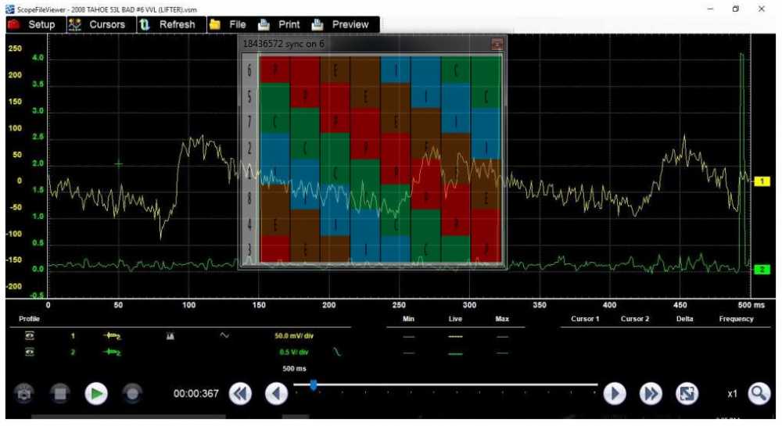The width and height of the screenshot is (782, 426).
Task: Click the camera snapshot icon
Action: pyautogui.click(x=24, y=394)
